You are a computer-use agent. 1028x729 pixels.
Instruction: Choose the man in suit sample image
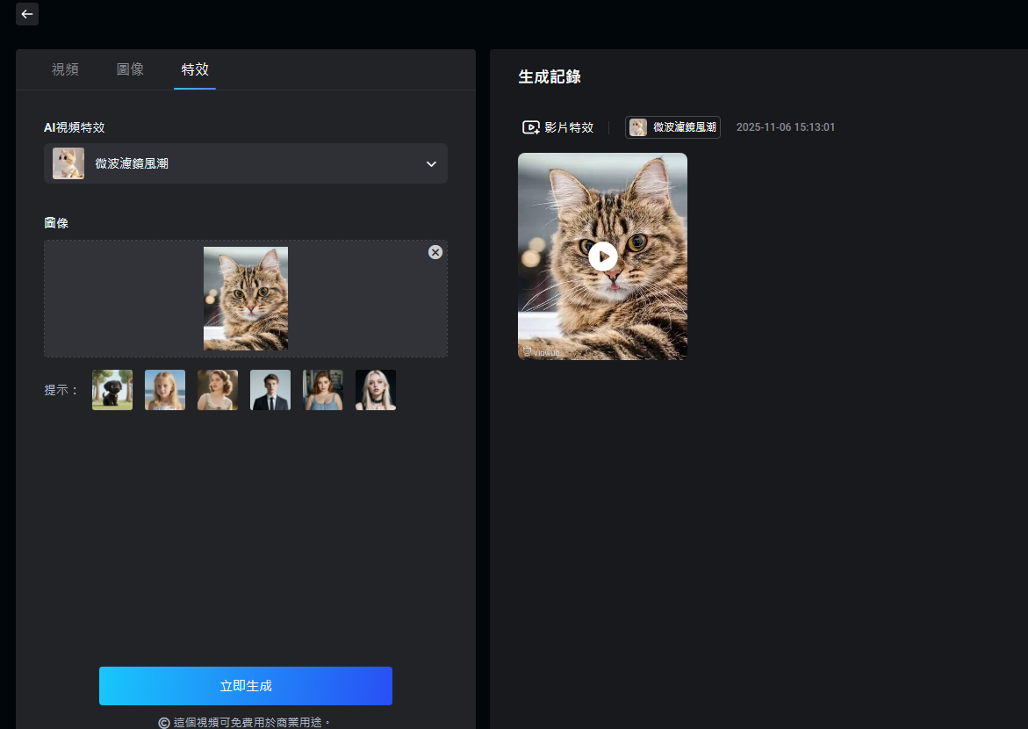[x=270, y=390]
